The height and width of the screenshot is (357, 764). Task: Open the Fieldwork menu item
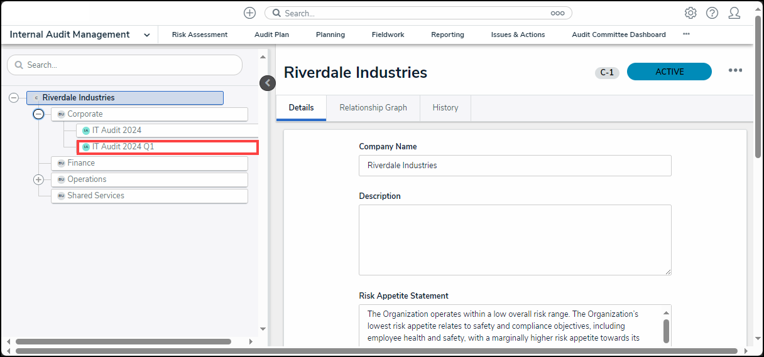point(388,35)
